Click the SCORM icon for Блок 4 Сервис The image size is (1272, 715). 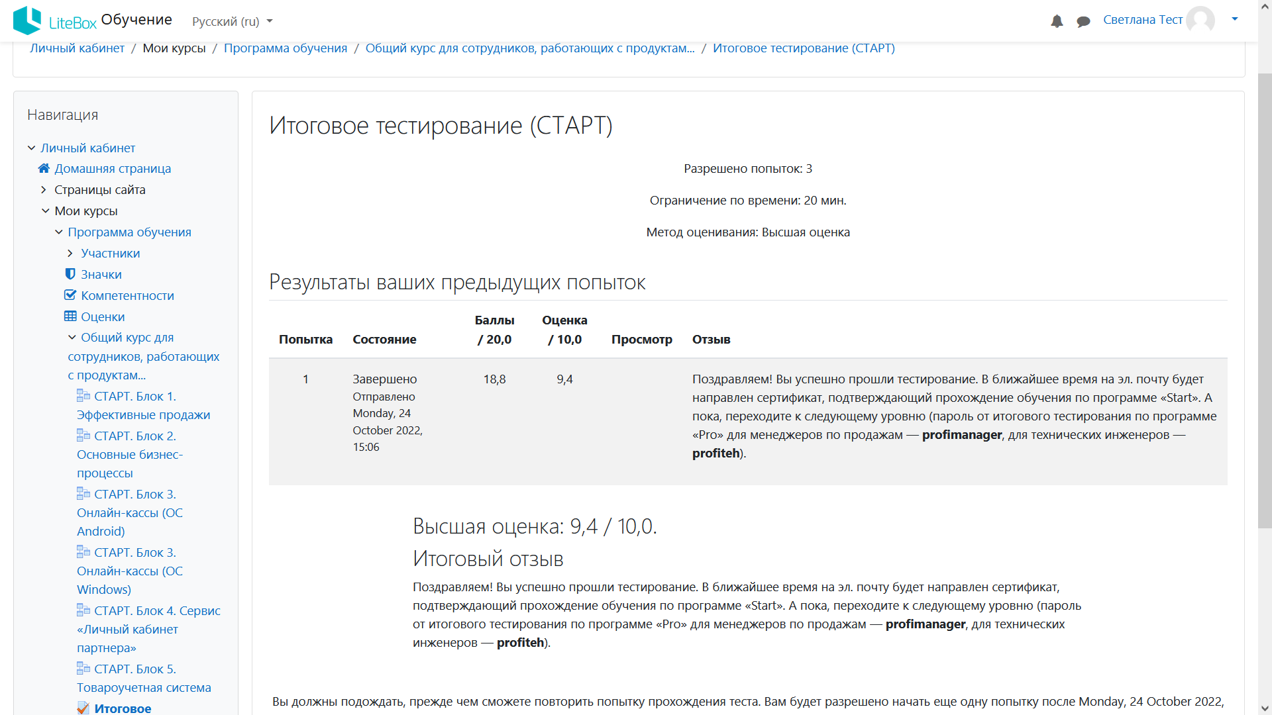(x=83, y=610)
